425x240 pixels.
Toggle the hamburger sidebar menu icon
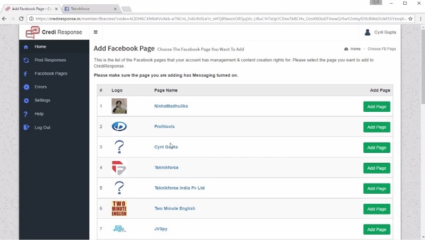pyautogui.click(x=96, y=32)
